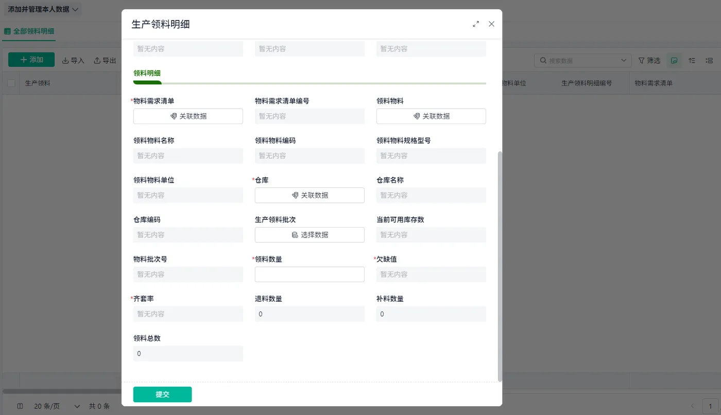Select all rows with header checkbox
The width and height of the screenshot is (721, 415).
[11, 83]
